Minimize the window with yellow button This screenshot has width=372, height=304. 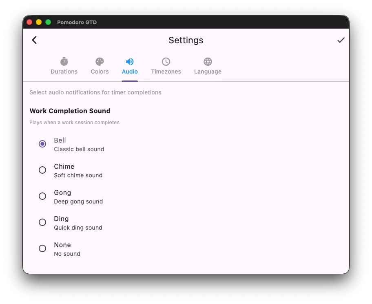pyautogui.click(x=39, y=22)
